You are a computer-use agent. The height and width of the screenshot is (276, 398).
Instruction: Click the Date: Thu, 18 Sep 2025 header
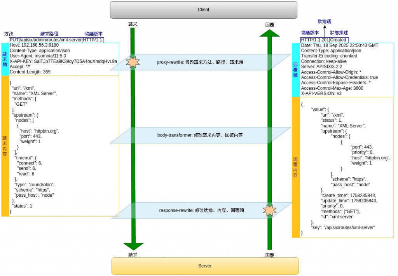point(340,45)
